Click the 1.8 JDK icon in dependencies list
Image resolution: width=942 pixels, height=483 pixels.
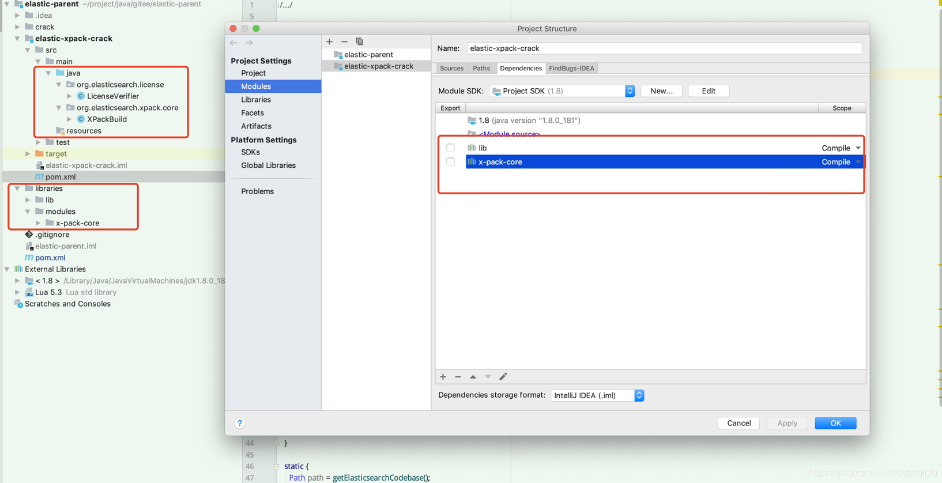point(472,120)
